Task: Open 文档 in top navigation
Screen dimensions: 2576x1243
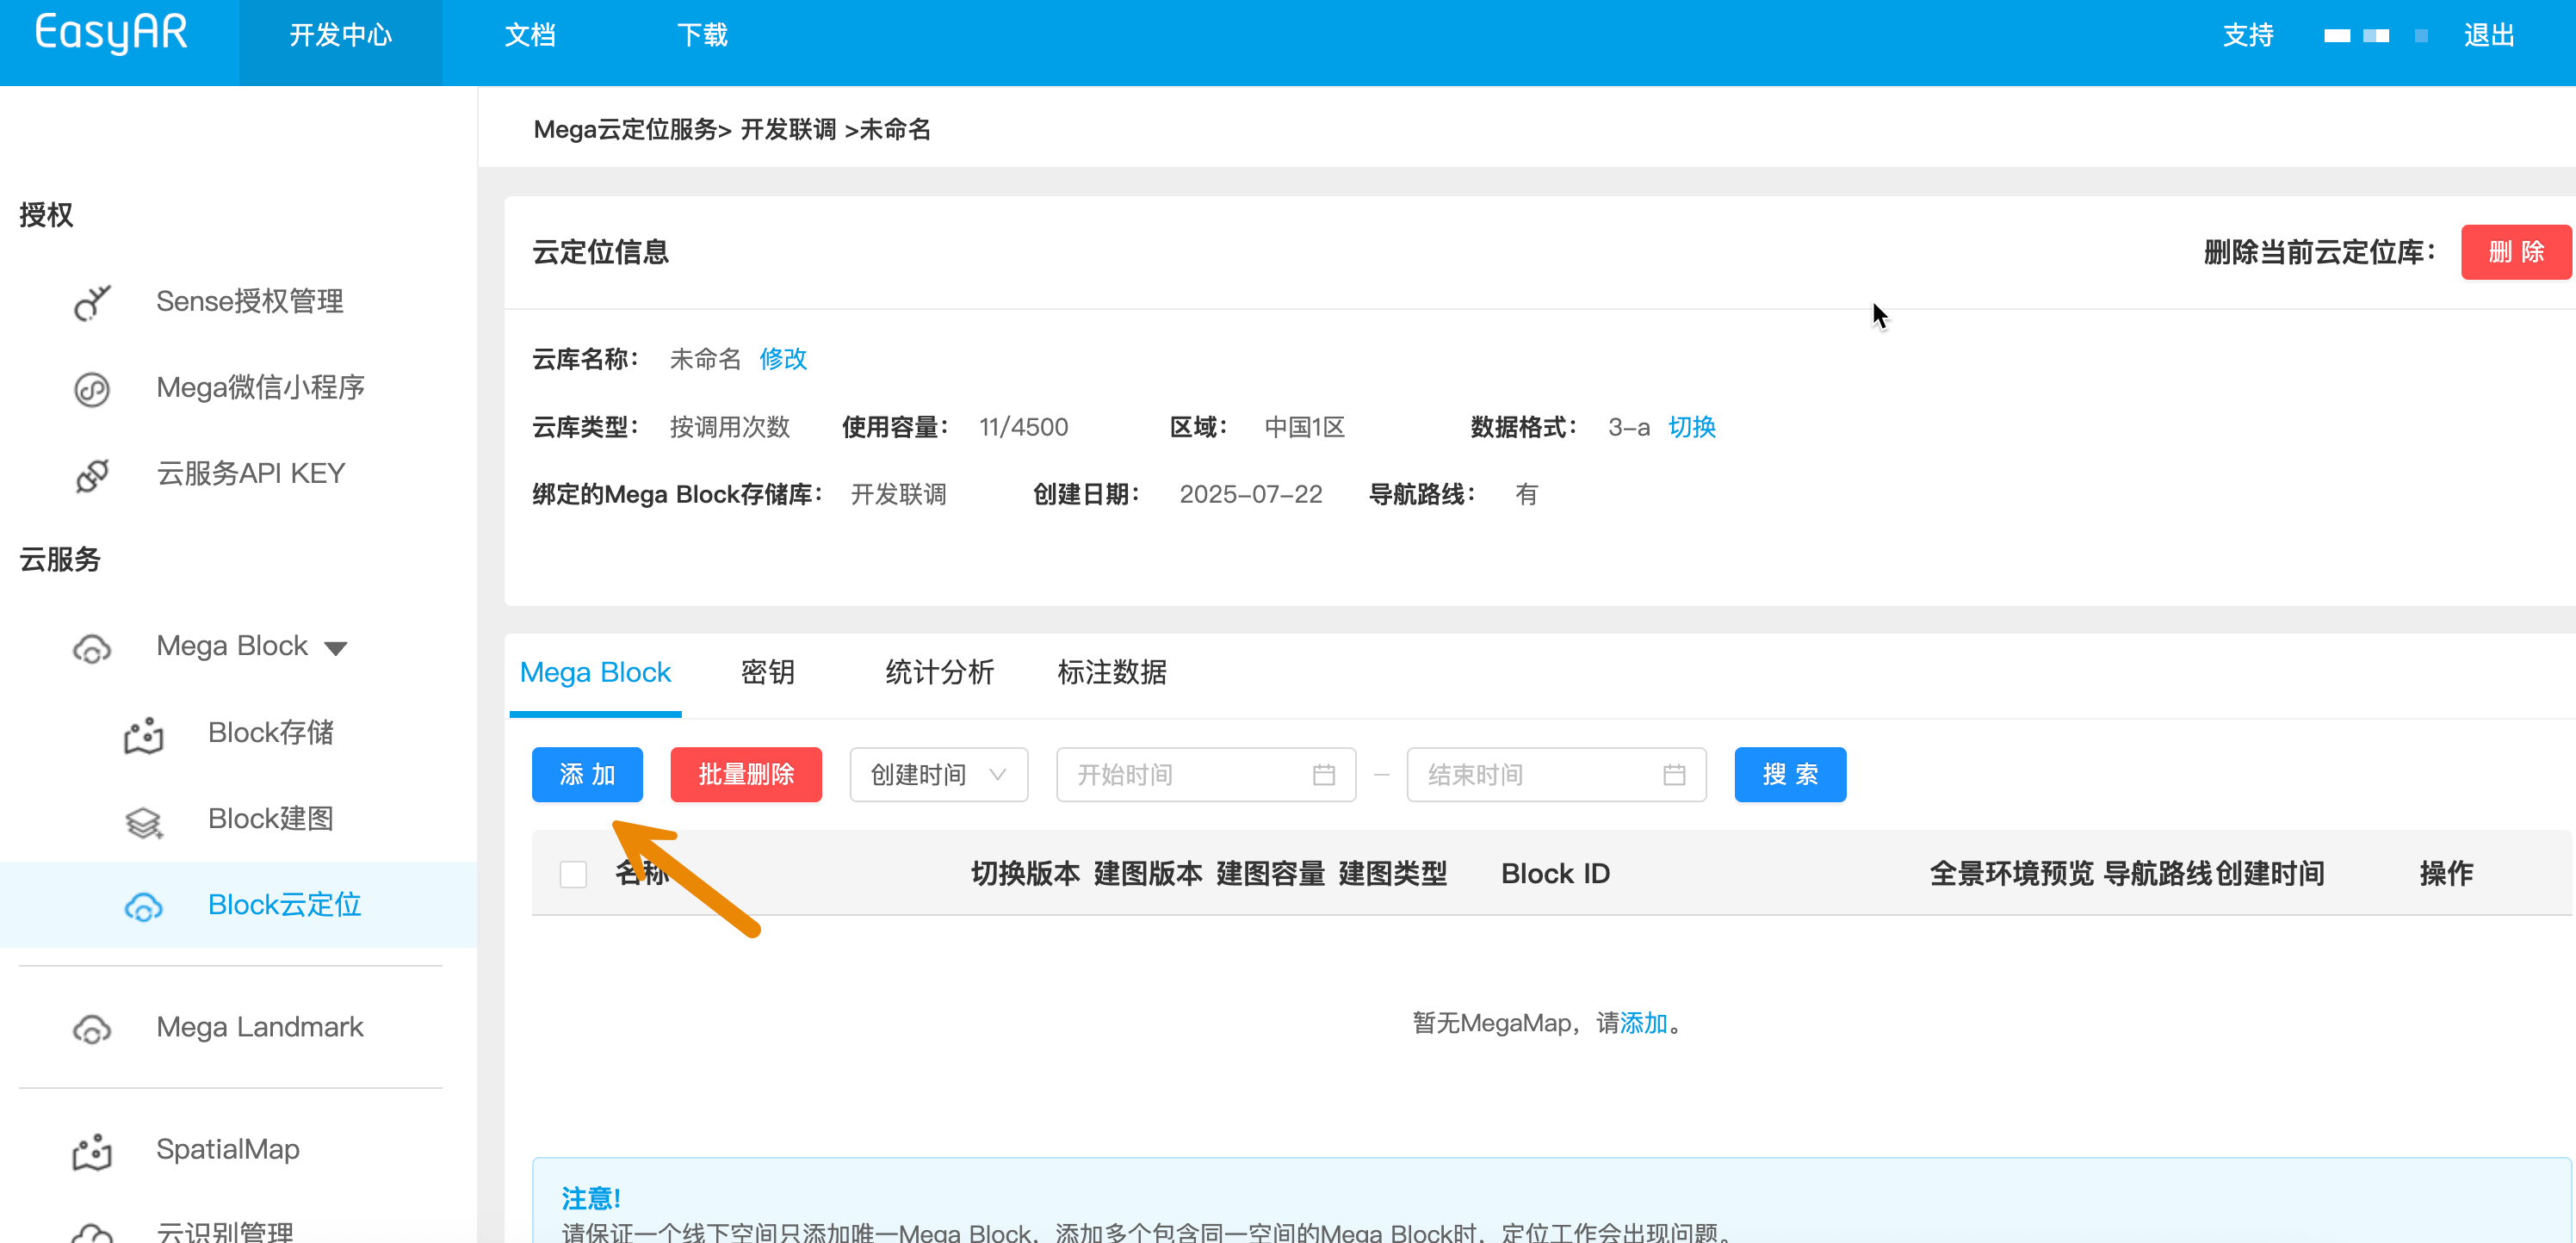Action: pyautogui.click(x=529, y=36)
